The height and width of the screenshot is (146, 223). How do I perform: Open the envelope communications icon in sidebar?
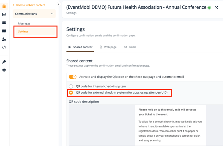(4, 23)
